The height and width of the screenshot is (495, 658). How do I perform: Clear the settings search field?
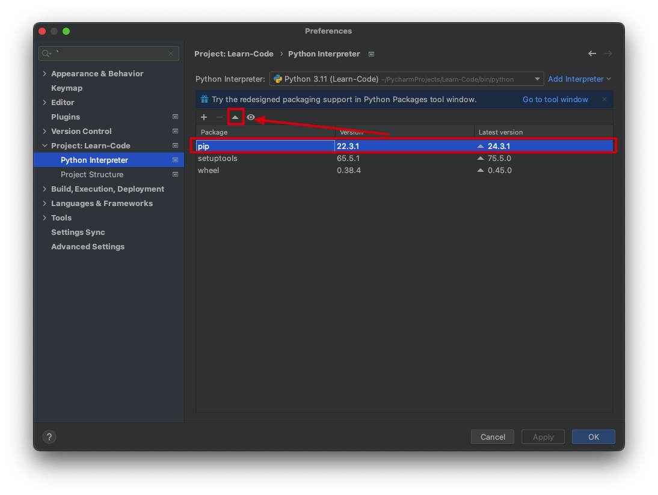coord(171,53)
